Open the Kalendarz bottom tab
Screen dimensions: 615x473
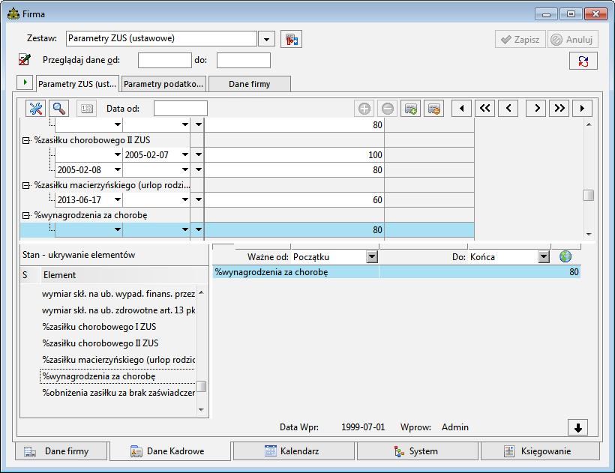tap(294, 451)
